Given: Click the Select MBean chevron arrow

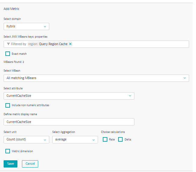Looking at the screenshot, I should (x=185, y=78).
